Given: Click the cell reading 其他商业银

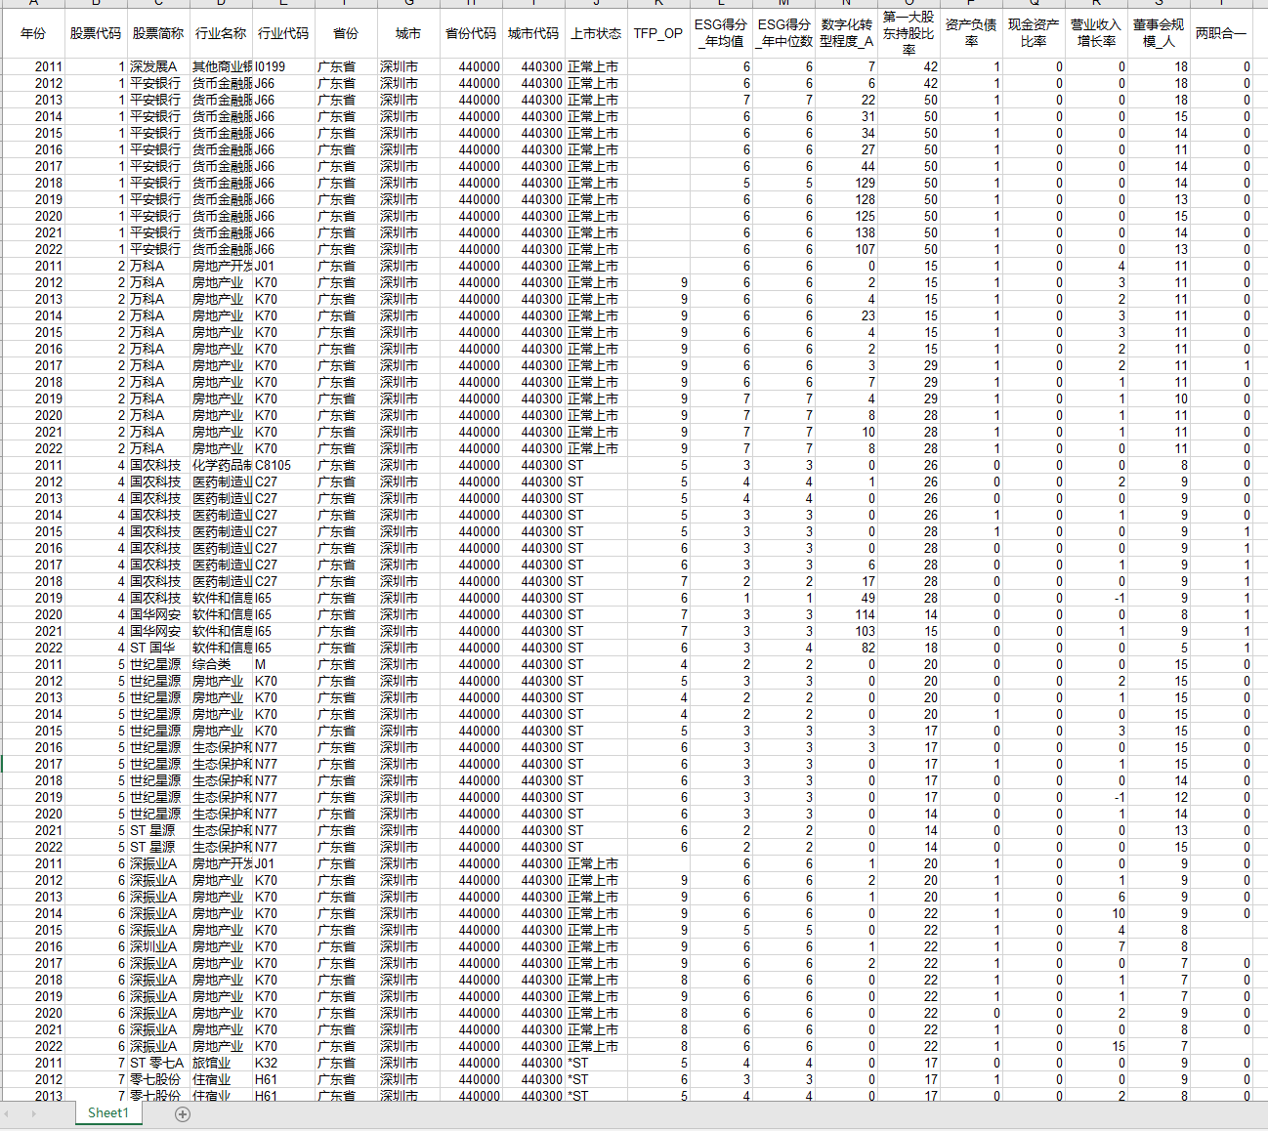Looking at the screenshot, I should pyautogui.click(x=221, y=66).
